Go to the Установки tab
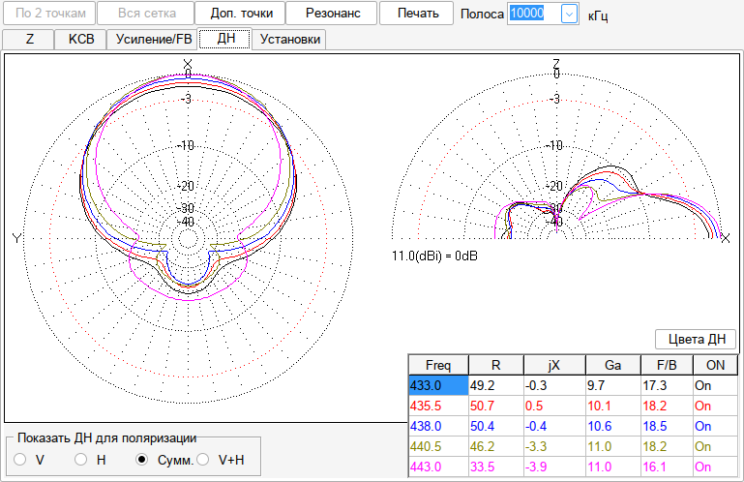 289,39
